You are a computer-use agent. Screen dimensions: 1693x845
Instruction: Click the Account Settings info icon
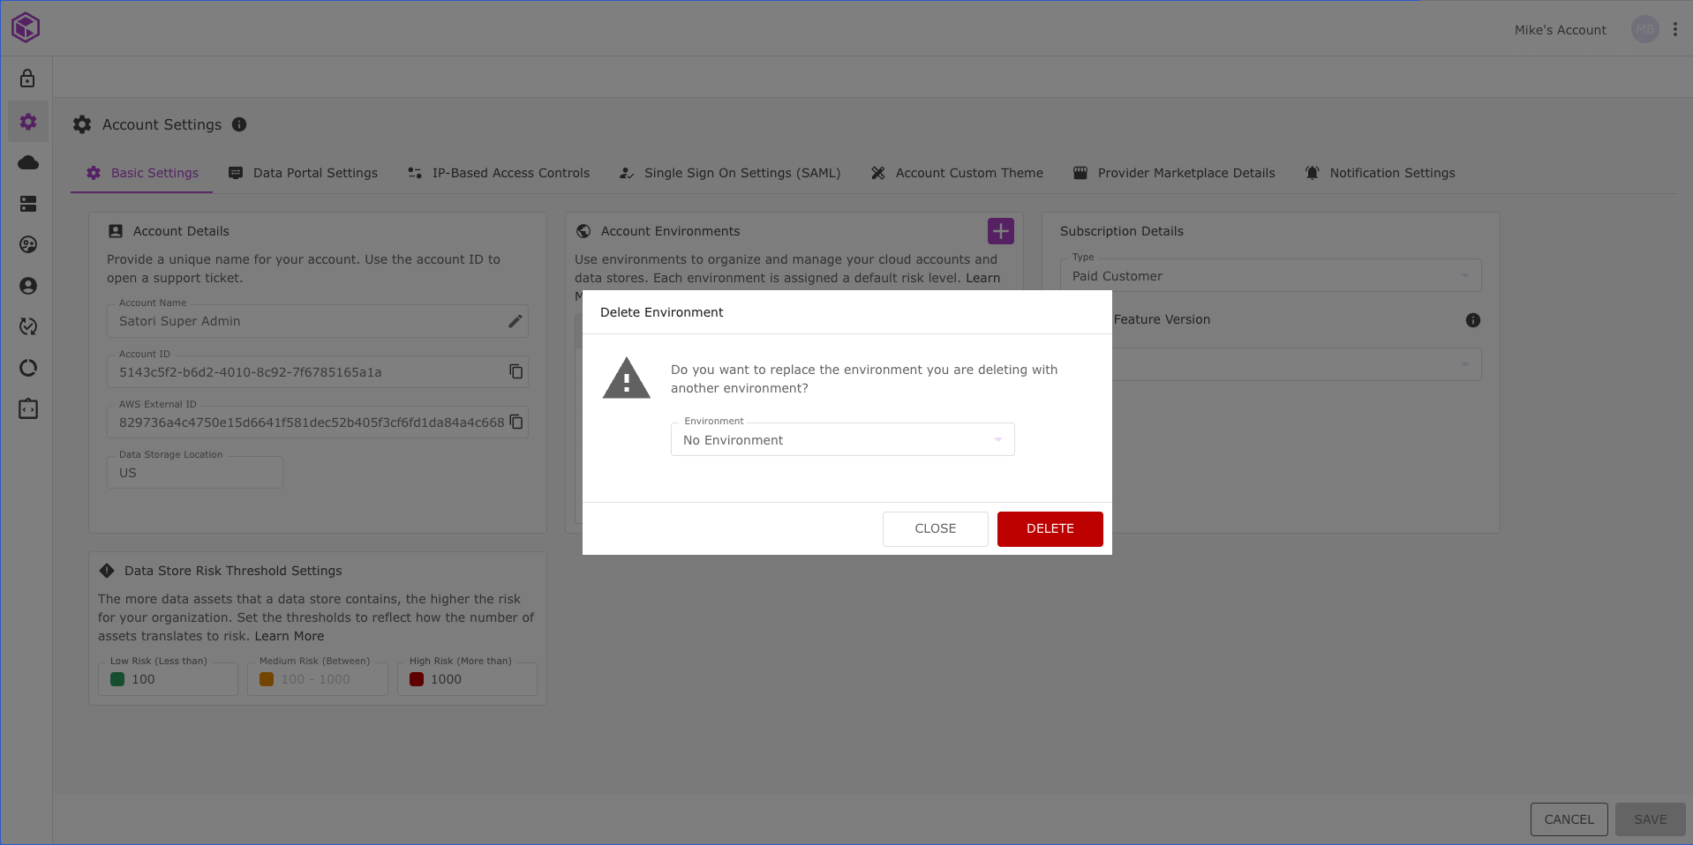(239, 124)
